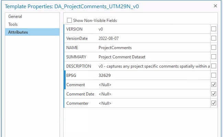The image size is (223, 137).
Task: Uncheck the checkbox in the Comment row
Action: (x=214, y=84)
